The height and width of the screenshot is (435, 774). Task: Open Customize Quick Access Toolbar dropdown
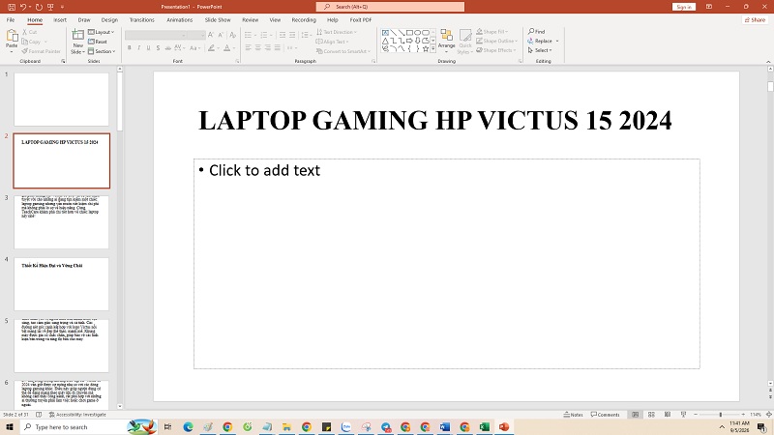(x=62, y=7)
